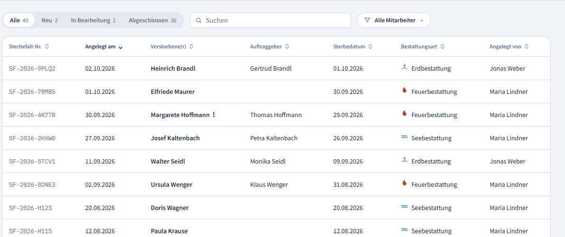Viewport: 565px width, 237px height.
Task: Select deceased name Margarete Hoffmann
Action: (x=180, y=115)
